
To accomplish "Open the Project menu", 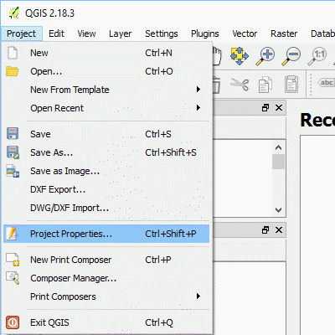I will pyautogui.click(x=22, y=33).
